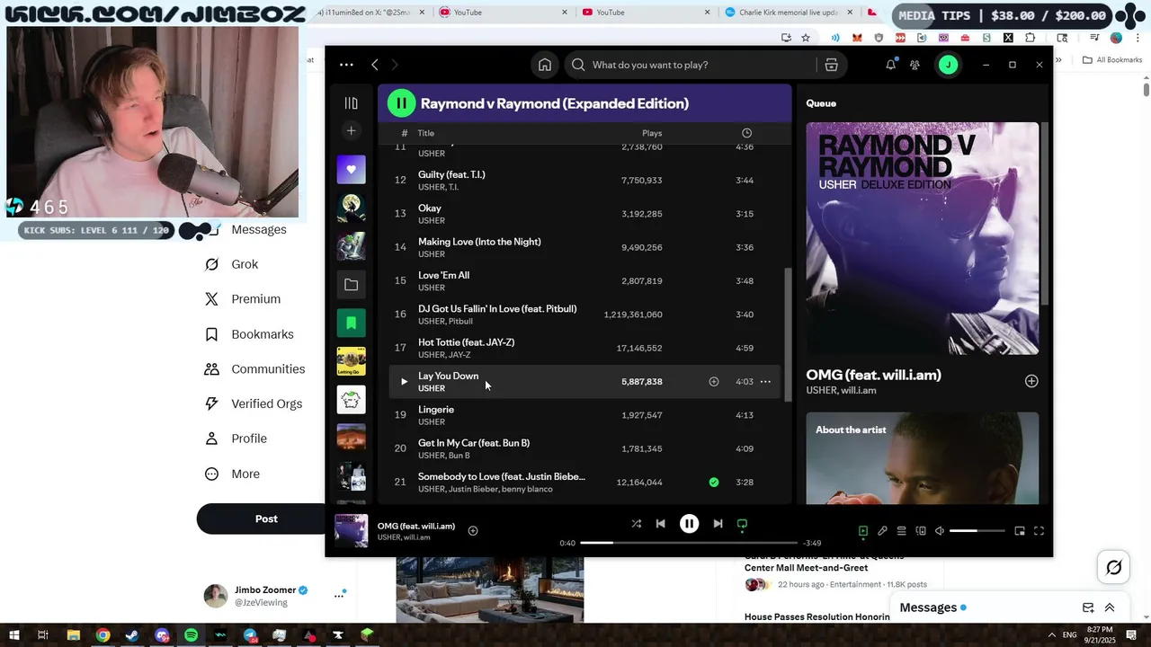Open the MetaMask extension icon in Chrome toolbar

point(858,38)
